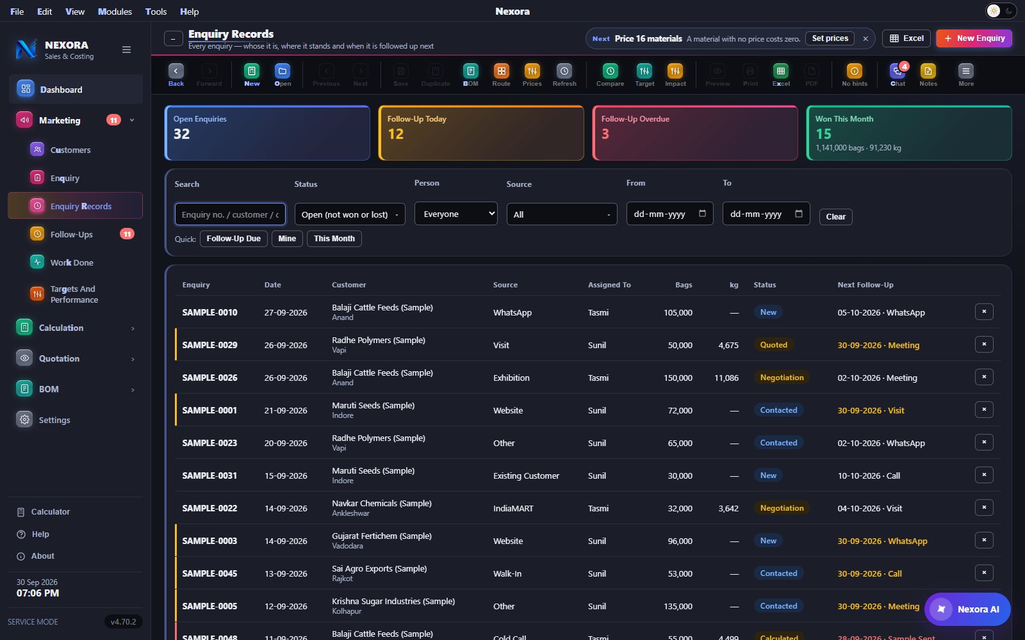This screenshot has width=1025, height=640.
Task: Open the File menu
Action: [17, 12]
